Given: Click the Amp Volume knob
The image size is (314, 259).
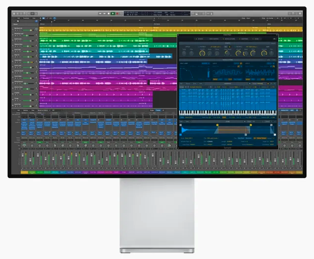Looking at the screenshot, I should point(264,53).
